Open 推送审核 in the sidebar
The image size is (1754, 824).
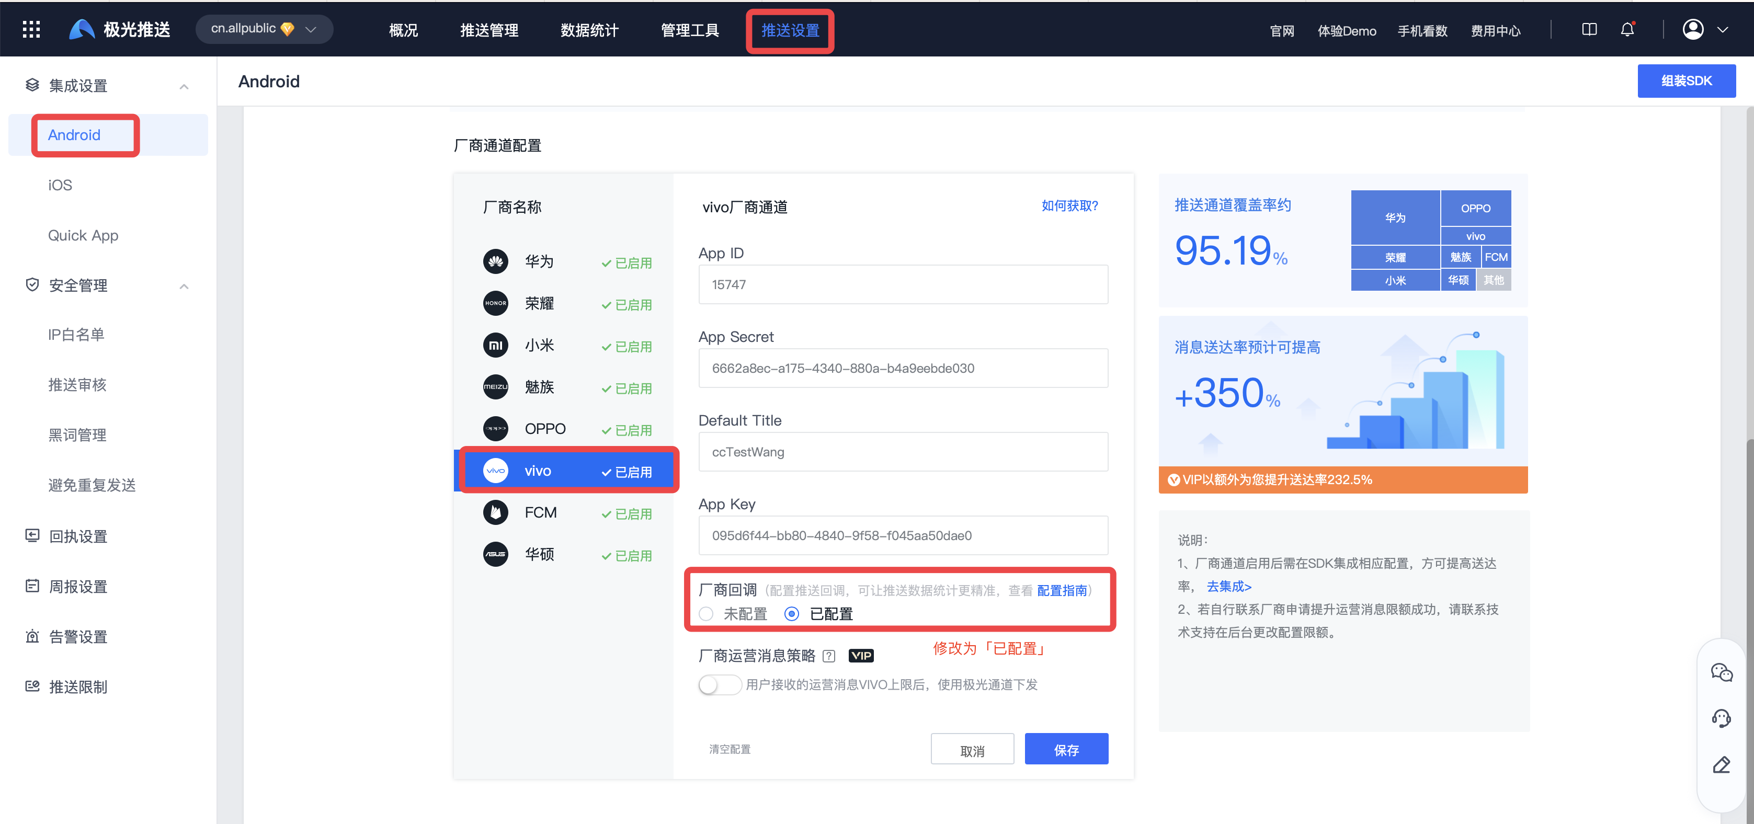[77, 385]
